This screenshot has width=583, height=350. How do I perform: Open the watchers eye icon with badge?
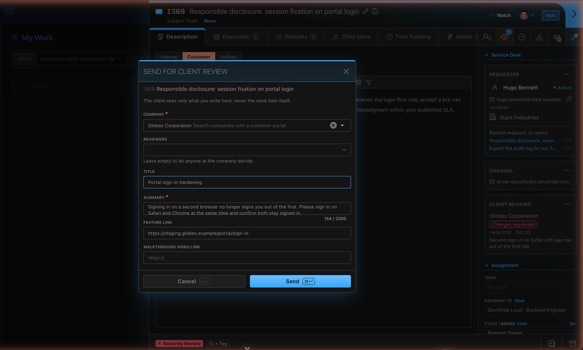pyautogui.click(x=504, y=37)
